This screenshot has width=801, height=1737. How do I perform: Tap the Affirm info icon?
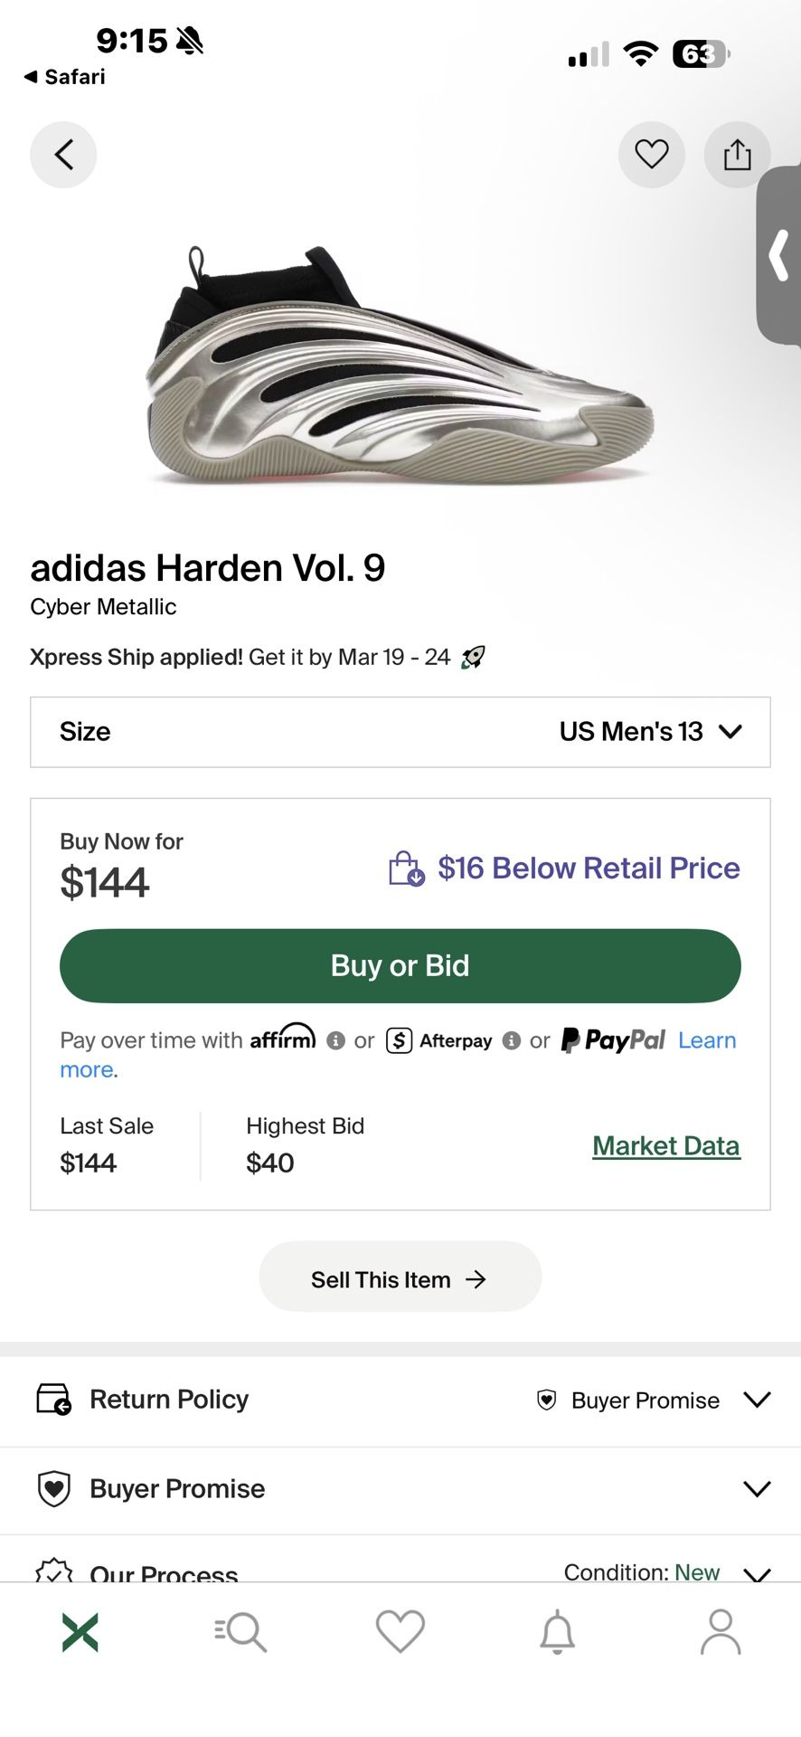click(x=335, y=1040)
